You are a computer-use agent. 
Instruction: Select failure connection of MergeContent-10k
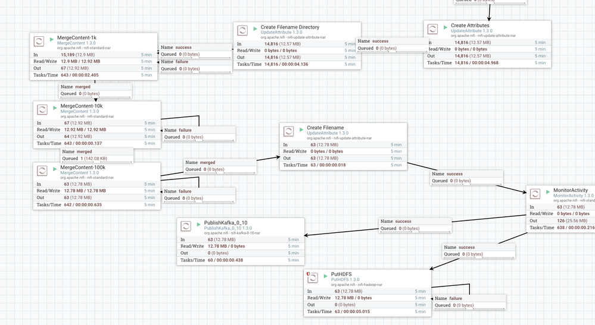coord(199,134)
